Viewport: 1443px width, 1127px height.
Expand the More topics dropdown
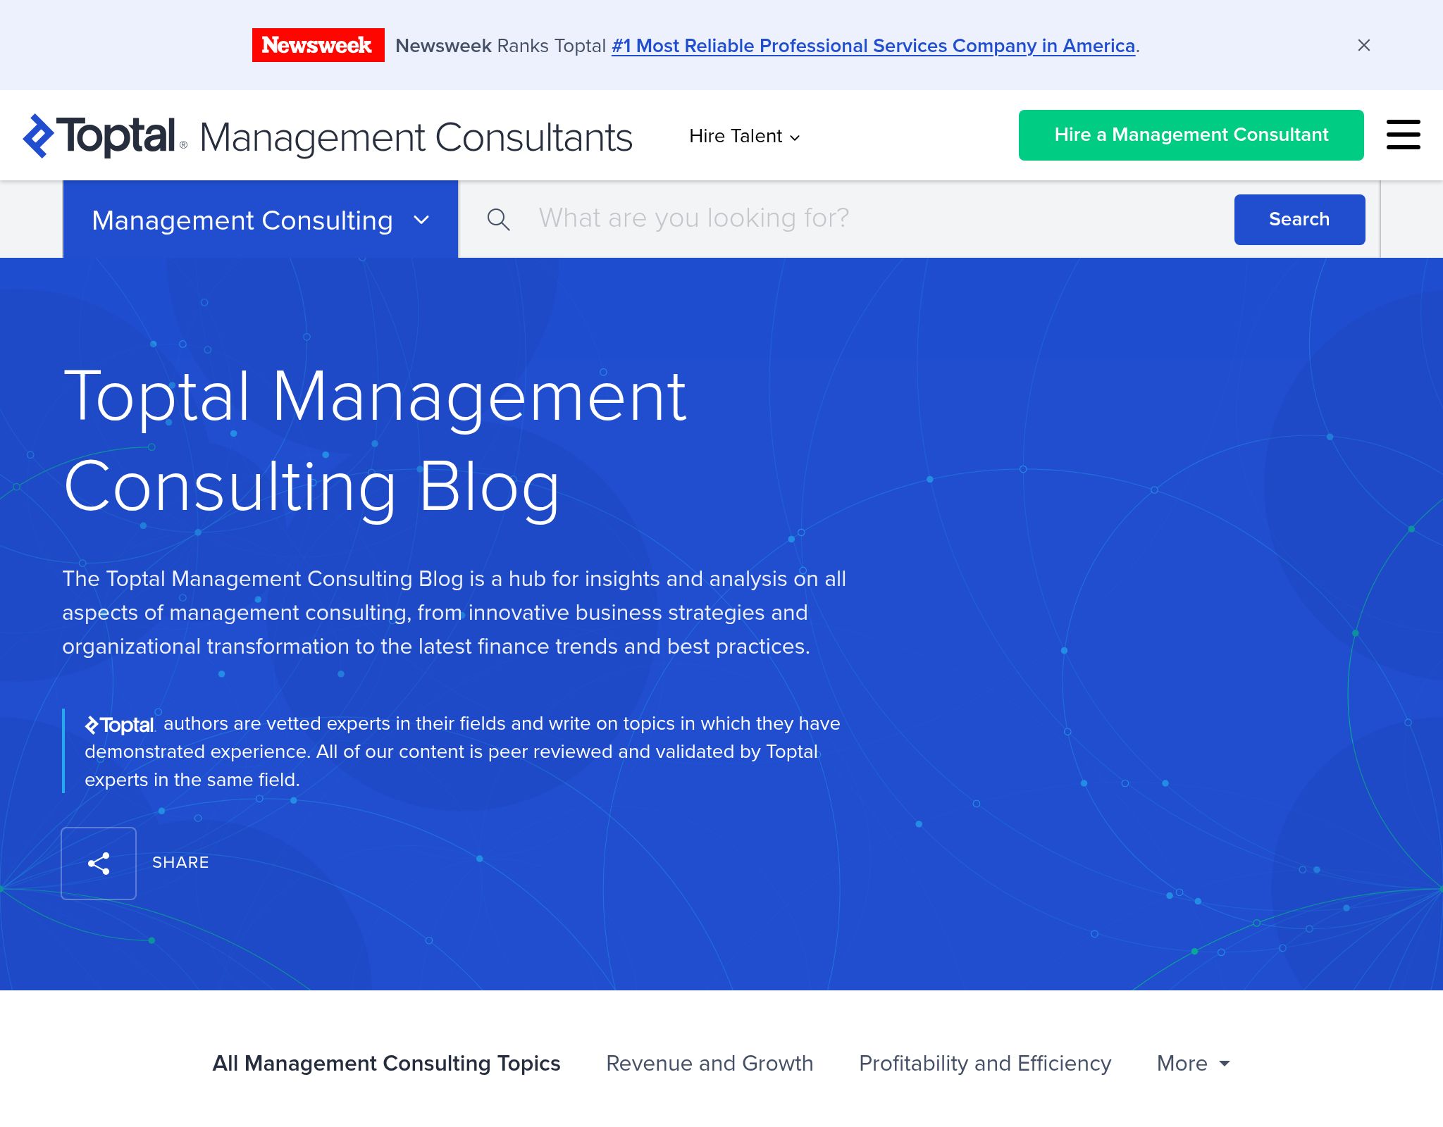(1194, 1063)
